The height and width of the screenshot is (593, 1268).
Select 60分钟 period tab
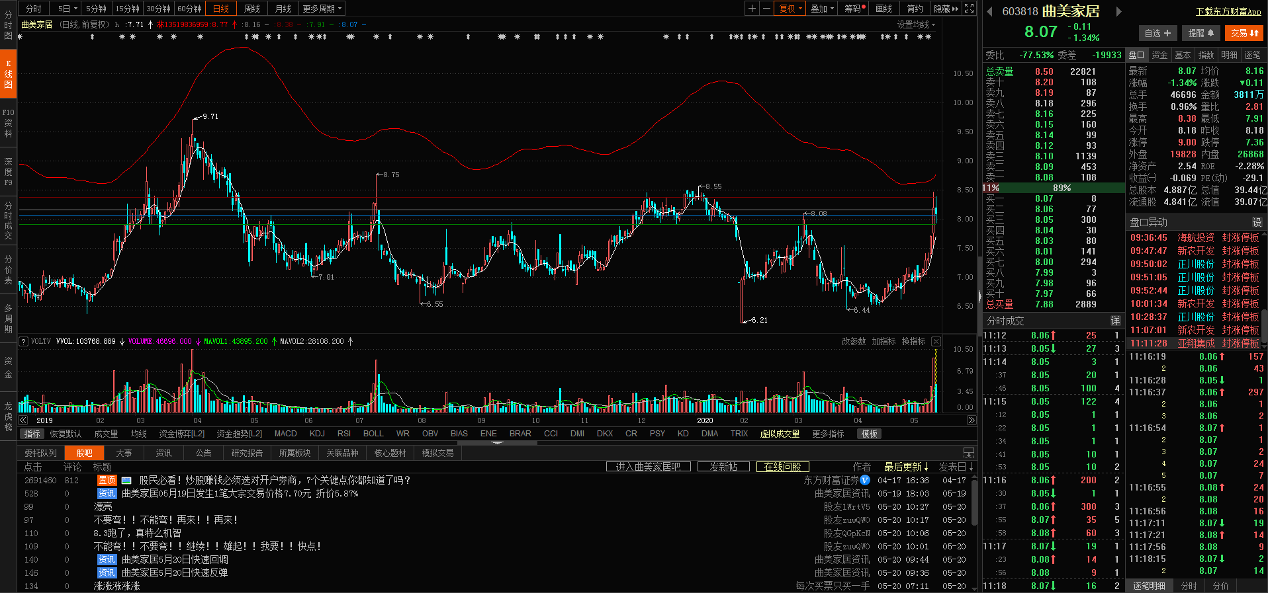pyautogui.click(x=189, y=9)
